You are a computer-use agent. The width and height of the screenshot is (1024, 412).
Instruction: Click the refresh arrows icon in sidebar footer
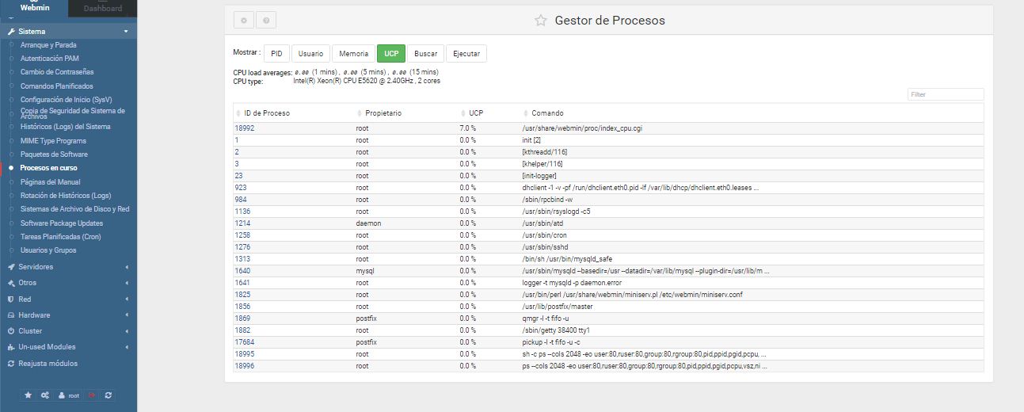pyautogui.click(x=108, y=395)
